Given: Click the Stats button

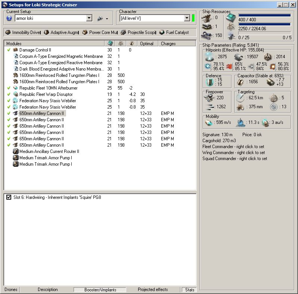Looking at the screenshot, I should click(x=189, y=290).
